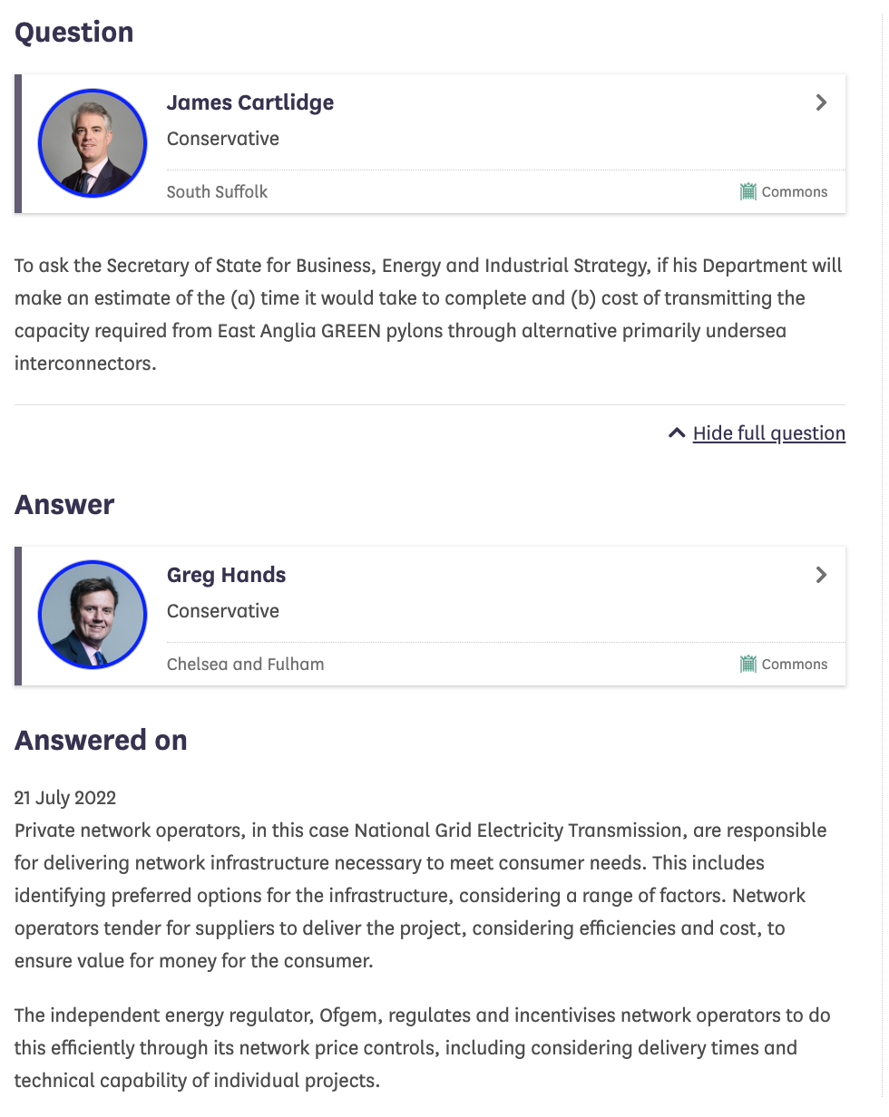Viewport: 889px width, 1117px height.
Task: Click the Question section heading
Action: click(x=74, y=33)
